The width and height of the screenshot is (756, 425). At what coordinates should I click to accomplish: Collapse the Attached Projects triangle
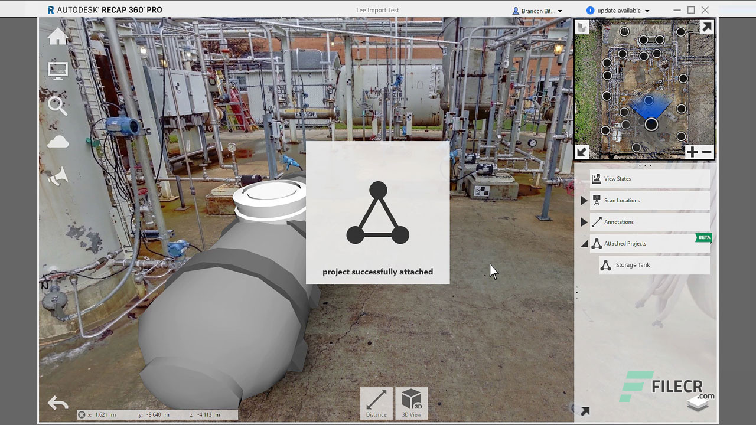pos(584,244)
